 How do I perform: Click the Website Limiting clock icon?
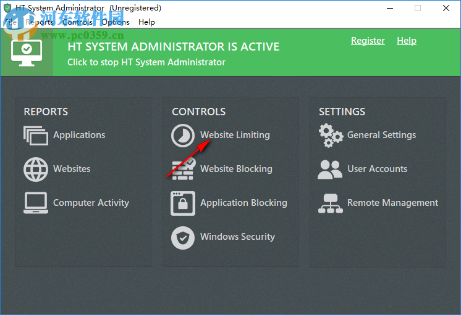click(182, 136)
